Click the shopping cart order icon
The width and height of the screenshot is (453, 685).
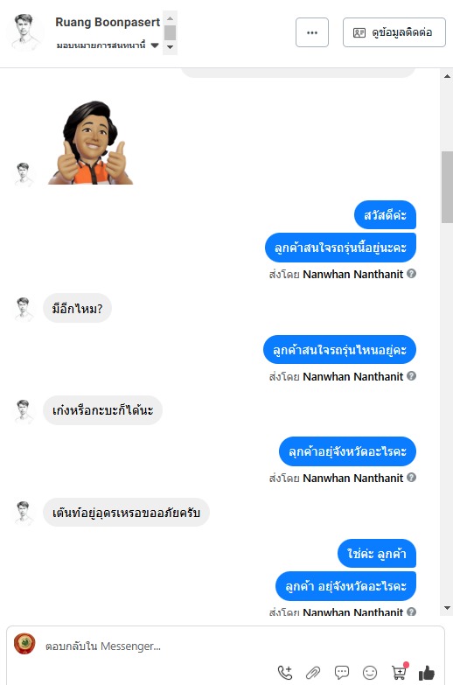click(x=400, y=673)
